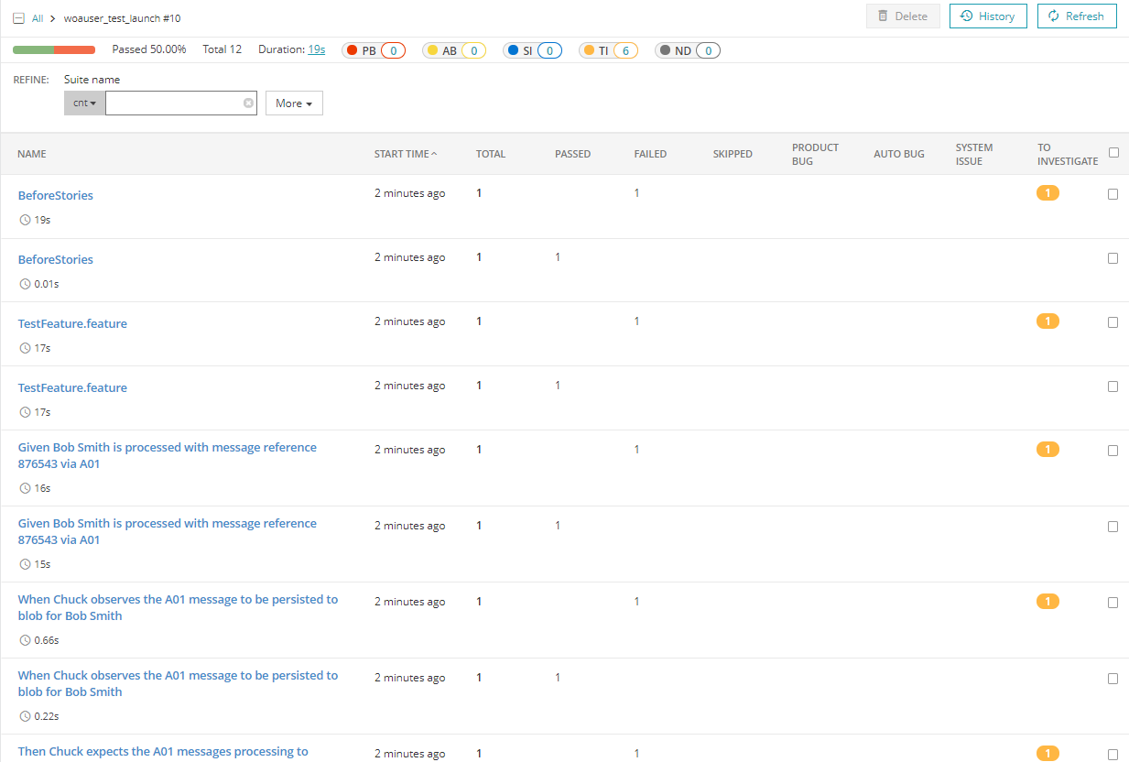Viewport: 1129px width, 762px height.
Task: Select all items via the header checkbox
Action: coord(1113,152)
